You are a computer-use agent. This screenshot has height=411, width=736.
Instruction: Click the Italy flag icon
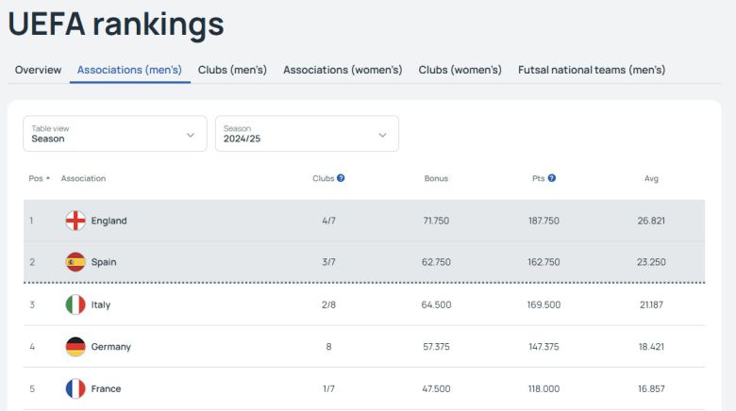75,304
